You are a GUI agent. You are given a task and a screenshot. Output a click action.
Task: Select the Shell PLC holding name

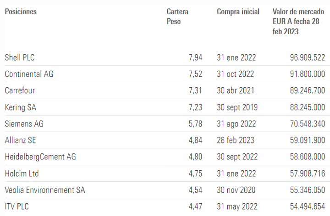20,58
